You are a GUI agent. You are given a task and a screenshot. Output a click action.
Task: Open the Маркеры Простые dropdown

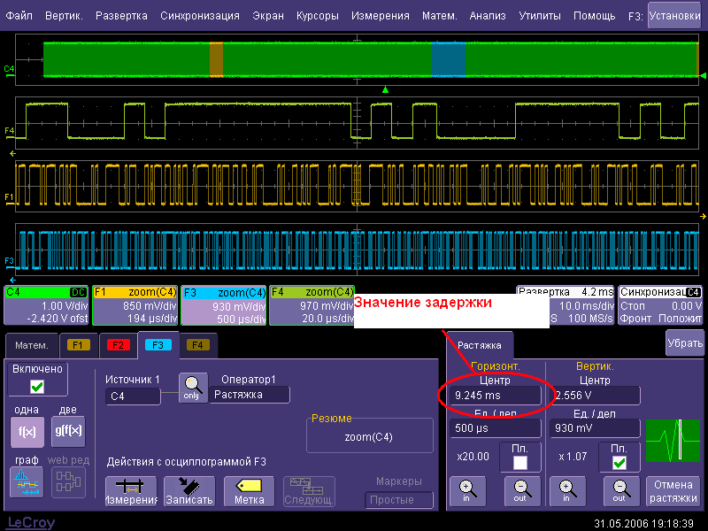(x=399, y=500)
